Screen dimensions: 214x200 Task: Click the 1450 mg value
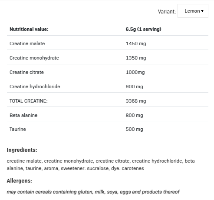136,43
